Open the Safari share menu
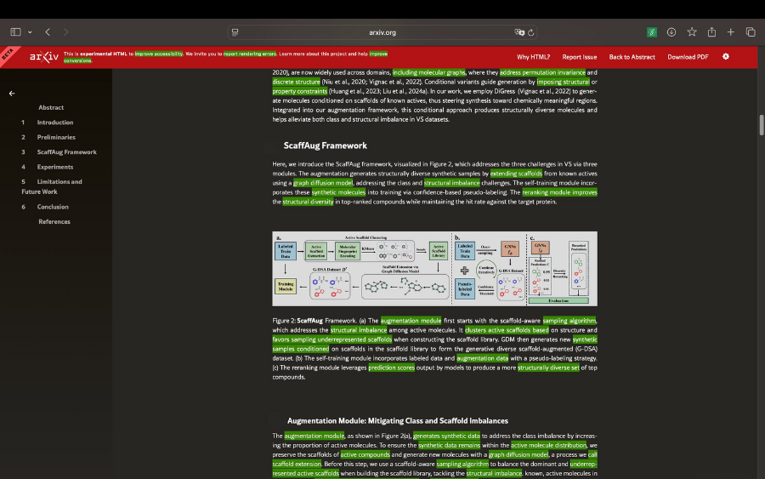The height and width of the screenshot is (479, 765). (711, 32)
